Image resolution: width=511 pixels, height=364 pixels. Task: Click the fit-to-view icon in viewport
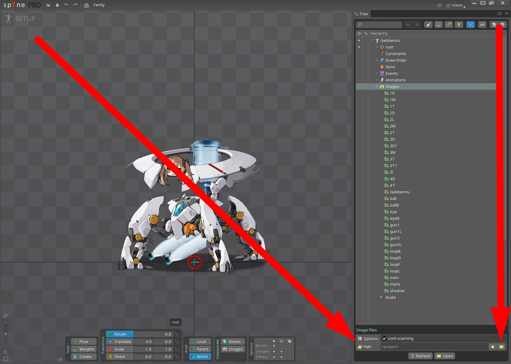(6, 359)
